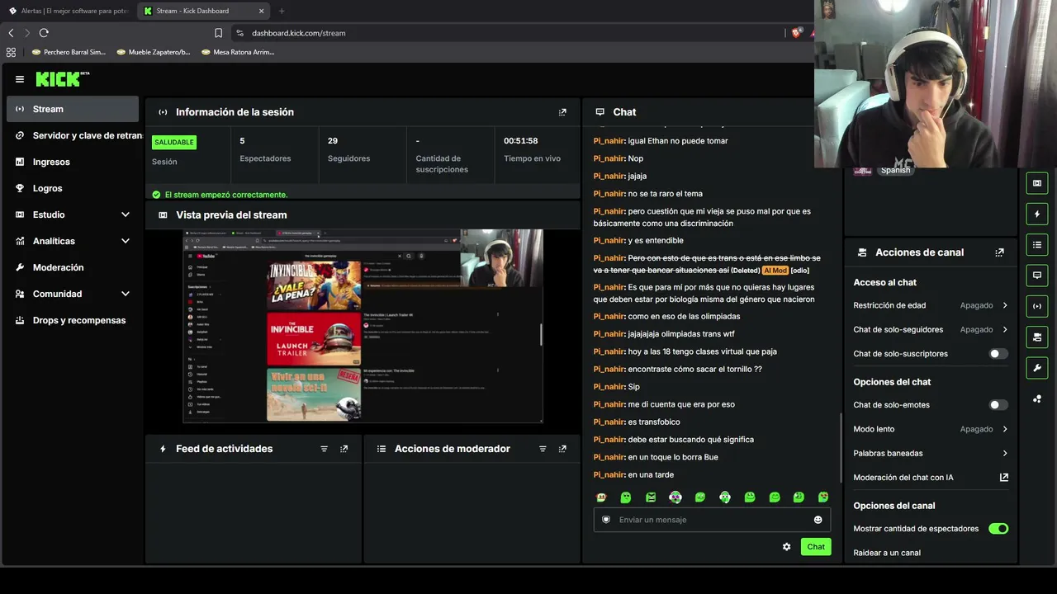Toggle session info icon in right rail
This screenshot has width=1057, height=594.
coord(1037,306)
